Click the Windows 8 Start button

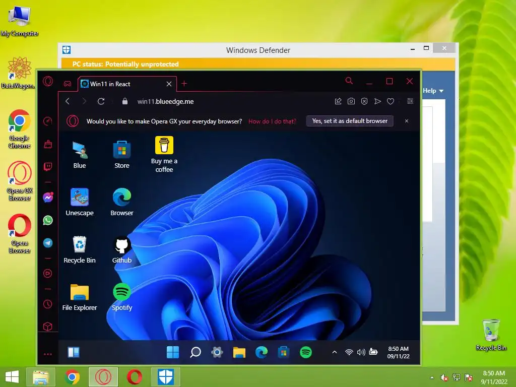click(12, 377)
